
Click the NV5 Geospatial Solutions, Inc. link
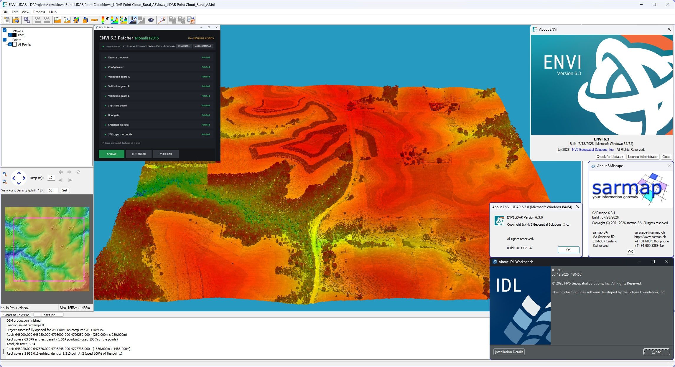click(x=593, y=150)
